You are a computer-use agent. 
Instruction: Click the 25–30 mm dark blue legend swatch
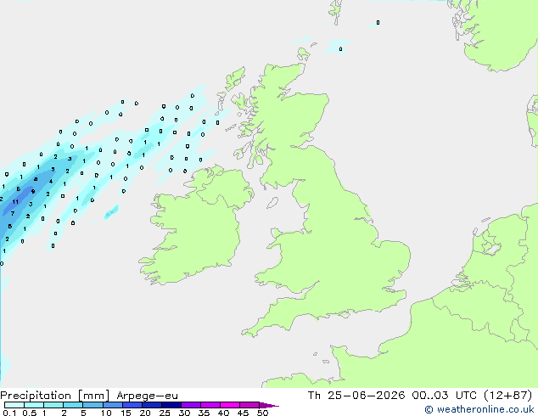click(171, 405)
